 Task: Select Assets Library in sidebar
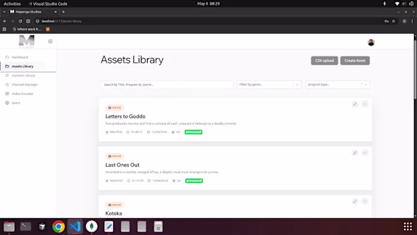coord(23,66)
